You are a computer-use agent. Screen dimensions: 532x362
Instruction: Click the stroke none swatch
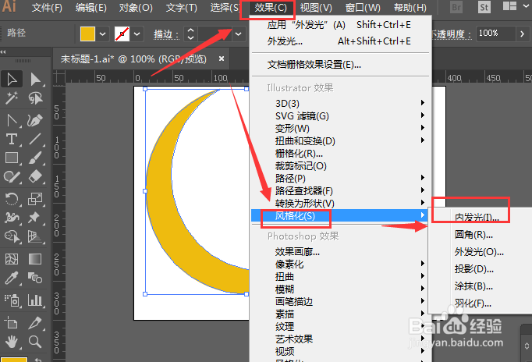coord(122,34)
